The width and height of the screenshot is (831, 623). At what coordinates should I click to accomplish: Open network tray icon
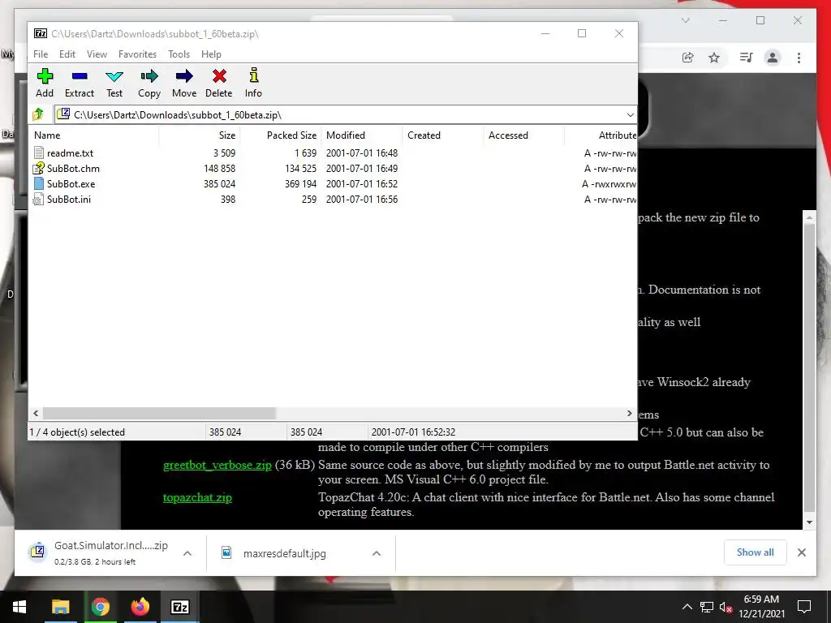click(707, 607)
